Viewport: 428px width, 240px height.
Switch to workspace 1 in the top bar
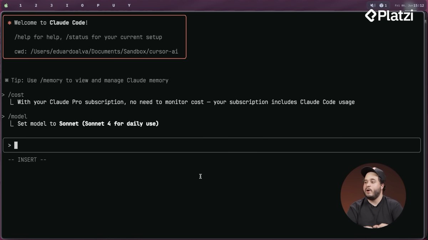coord(20,5)
